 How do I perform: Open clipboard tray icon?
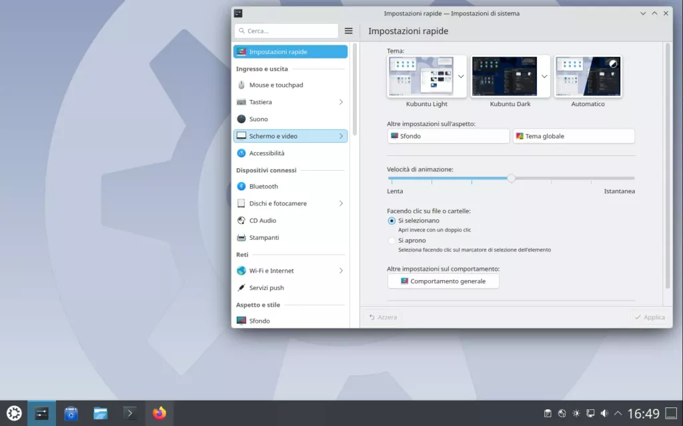point(548,413)
